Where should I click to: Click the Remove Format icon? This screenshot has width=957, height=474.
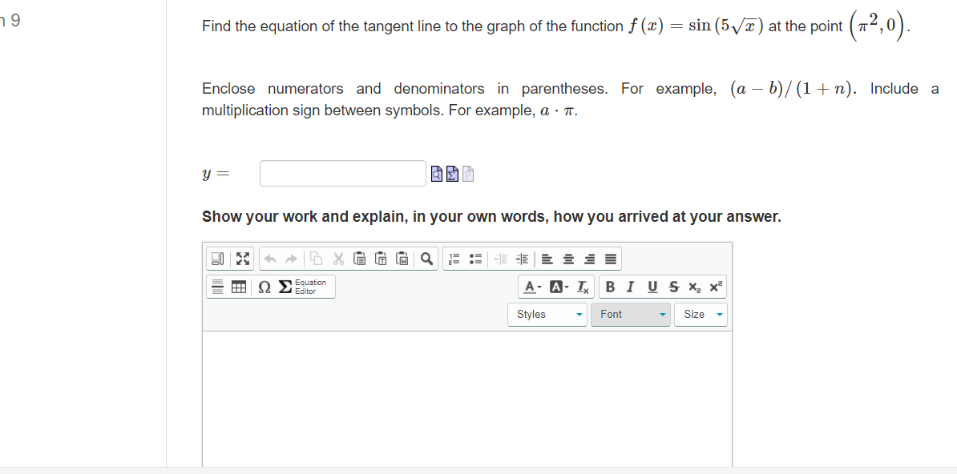[582, 286]
